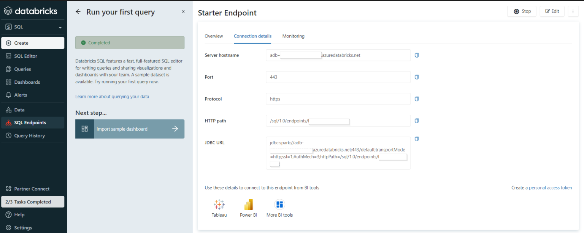Click the Edit endpoint button
Image resolution: width=584 pixels, height=233 pixels.
click(552, 11)
